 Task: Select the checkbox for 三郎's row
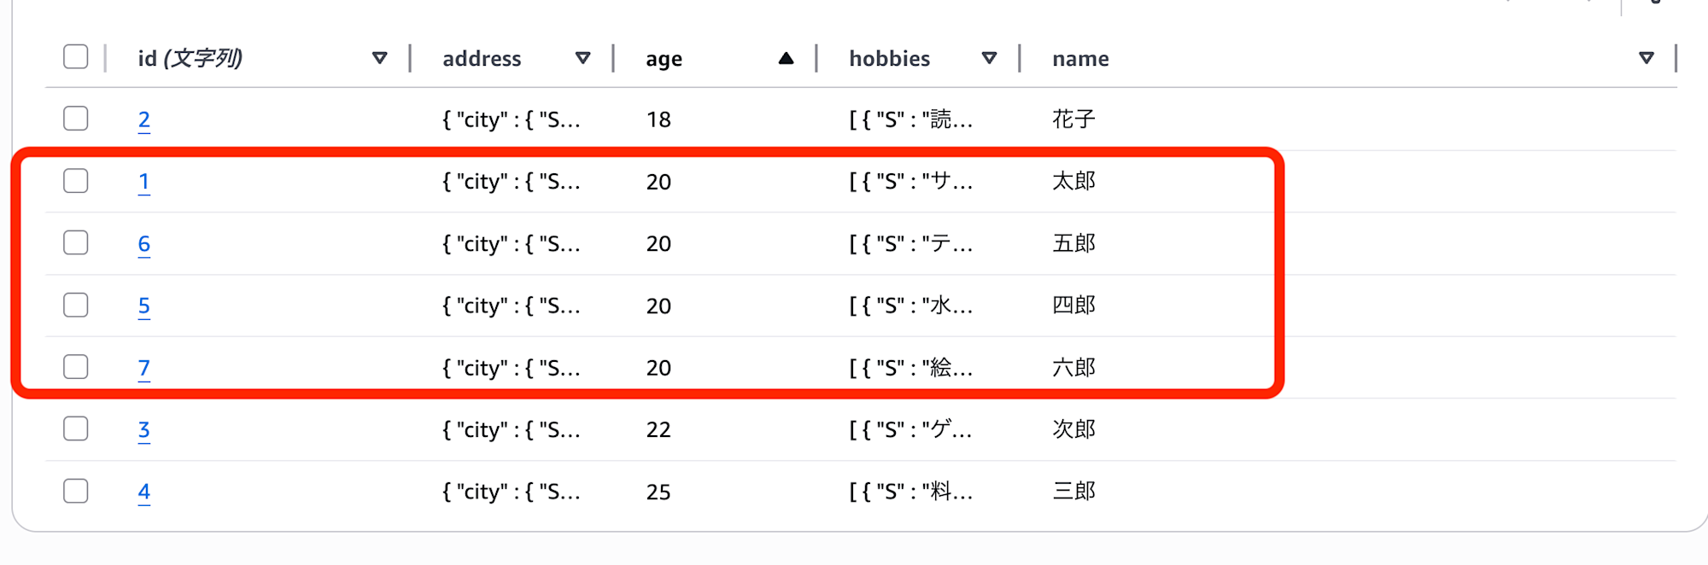(x=75, y=491)
